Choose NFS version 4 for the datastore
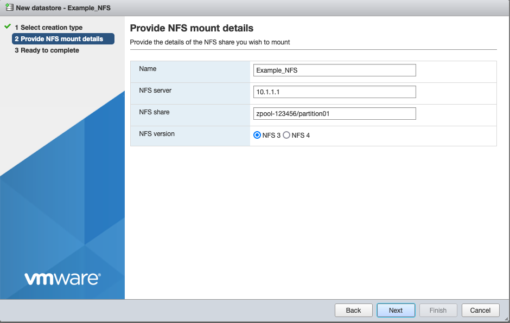Viewport: 510px width, 323px height. [x=286, y=135]
